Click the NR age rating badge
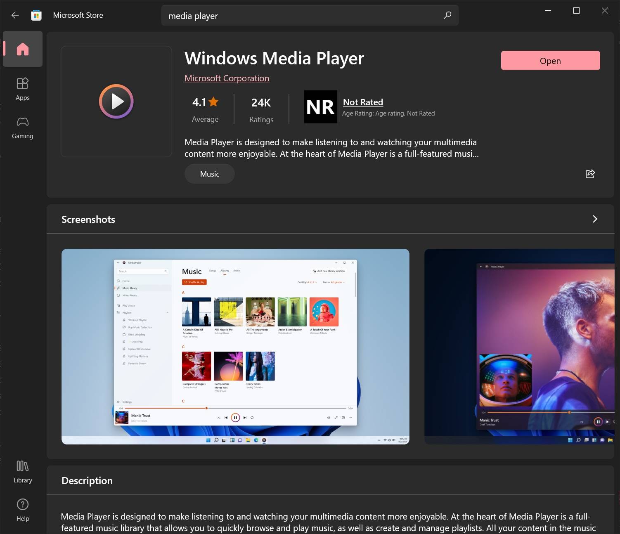This screenshot has height=534, width=620. (321, 107)
